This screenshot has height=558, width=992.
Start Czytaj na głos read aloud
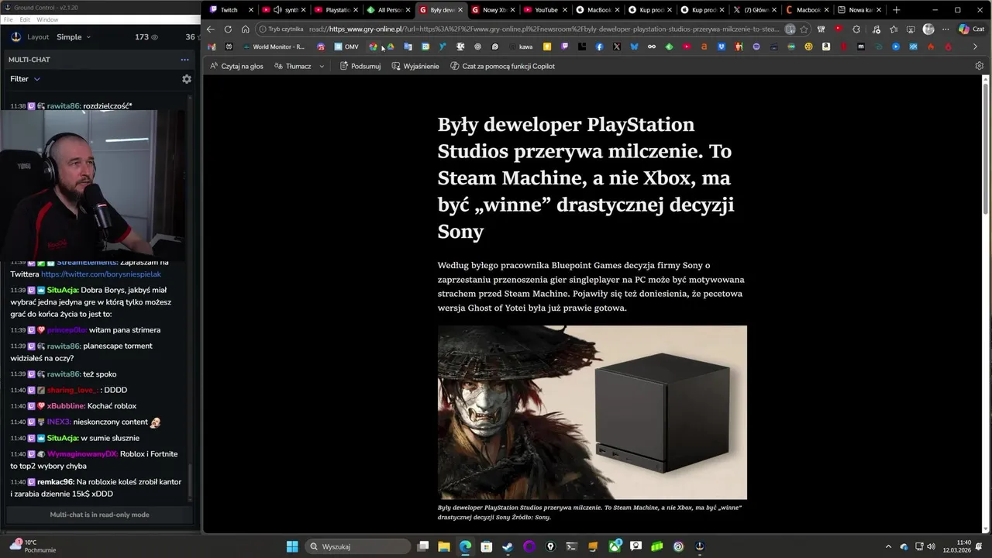tap(236, 66)
